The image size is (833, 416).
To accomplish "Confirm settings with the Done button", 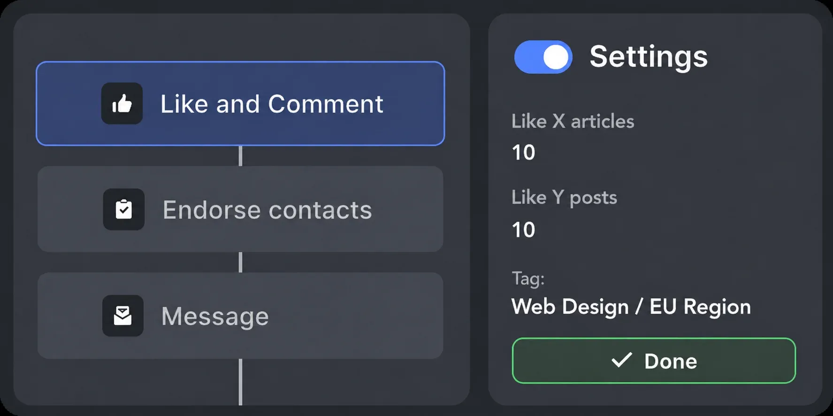I will (654, 361).
